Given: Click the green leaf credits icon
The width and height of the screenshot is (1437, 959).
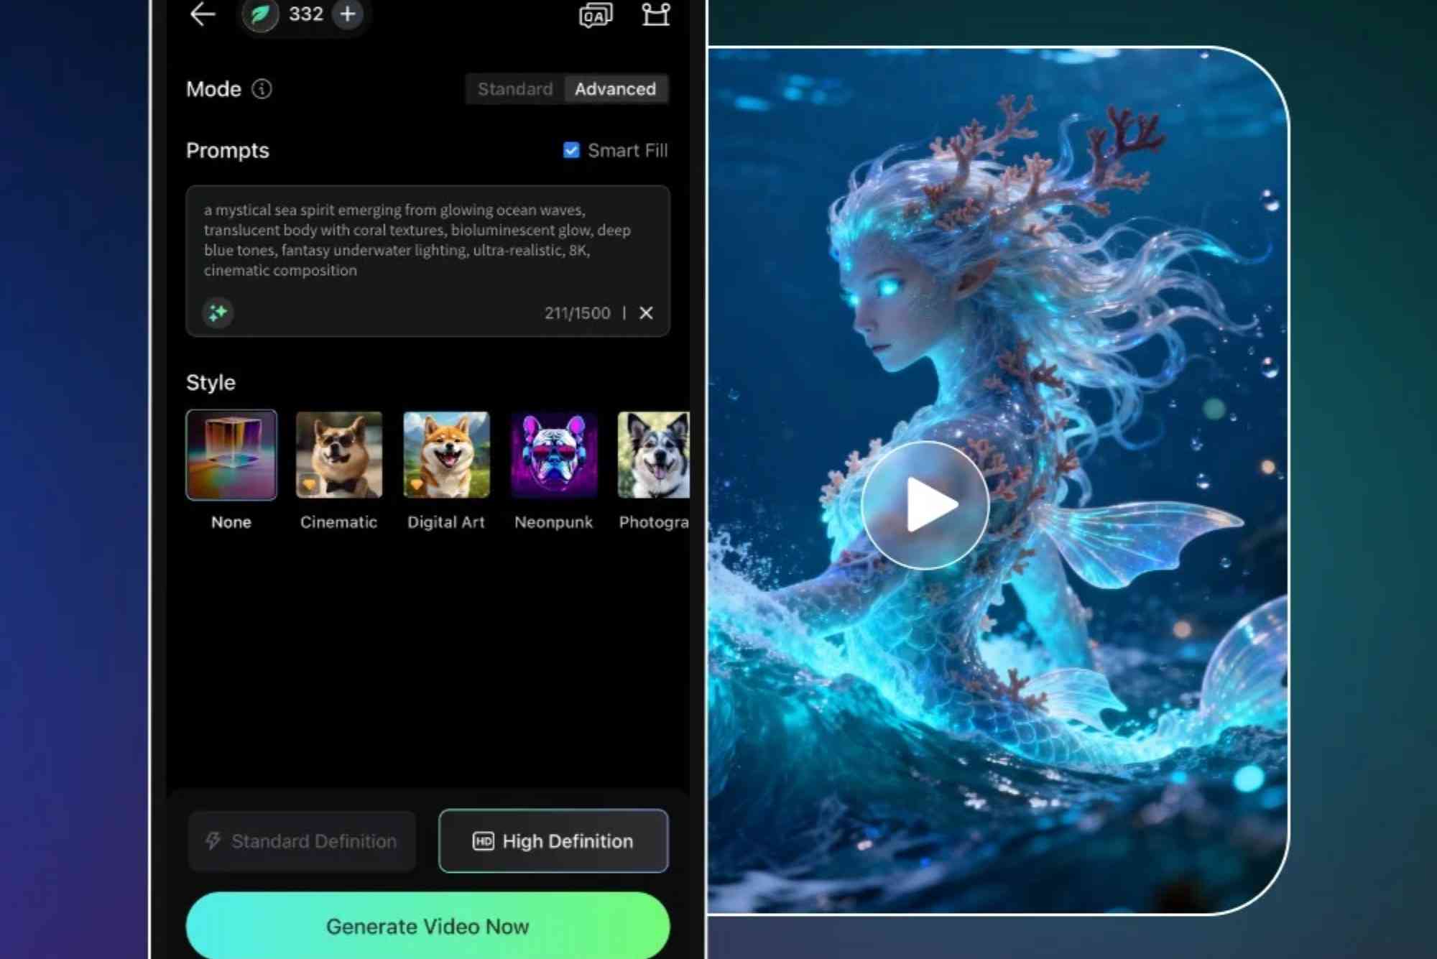Looking at the screenshot, I should [260, 14].
